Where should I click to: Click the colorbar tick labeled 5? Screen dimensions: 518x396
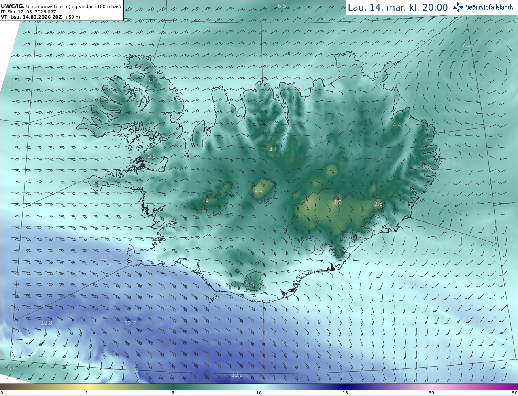[x=173, y=393]
